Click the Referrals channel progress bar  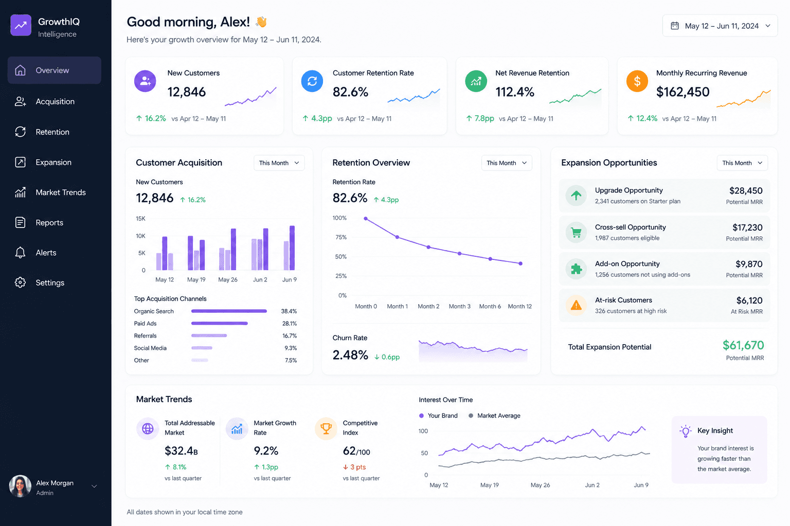click(209, 336)
